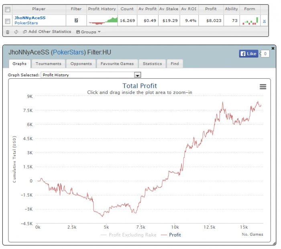Click the 9.4% ROI value
The width and height of the screenshot is (281, 249).
pos(191,21)
